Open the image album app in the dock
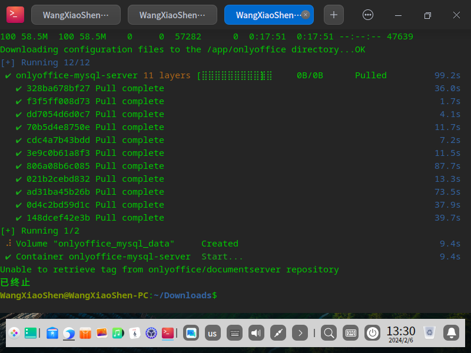471x353 pixels. pyautogui.click(x=102, y=333)
